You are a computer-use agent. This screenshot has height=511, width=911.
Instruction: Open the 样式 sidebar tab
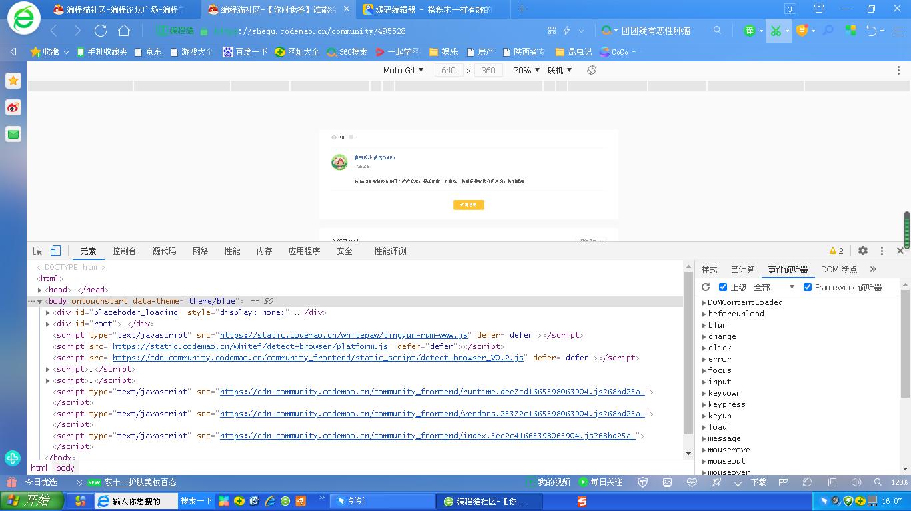(x=710, y=269)
